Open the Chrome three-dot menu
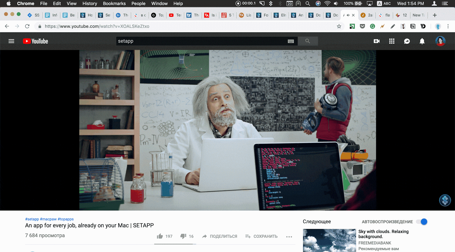The height and width of the screenshot is (252, 455). click(x=448, y=26)
